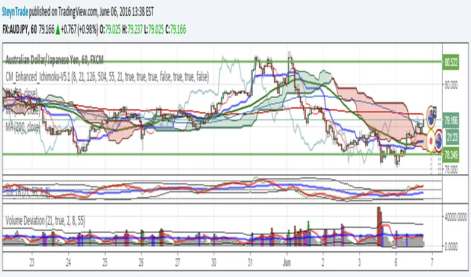This screenshot has height=277, width=471.
Task: Click the +0.767 (+0.98%) change value
Action: [x=80, y=30]
